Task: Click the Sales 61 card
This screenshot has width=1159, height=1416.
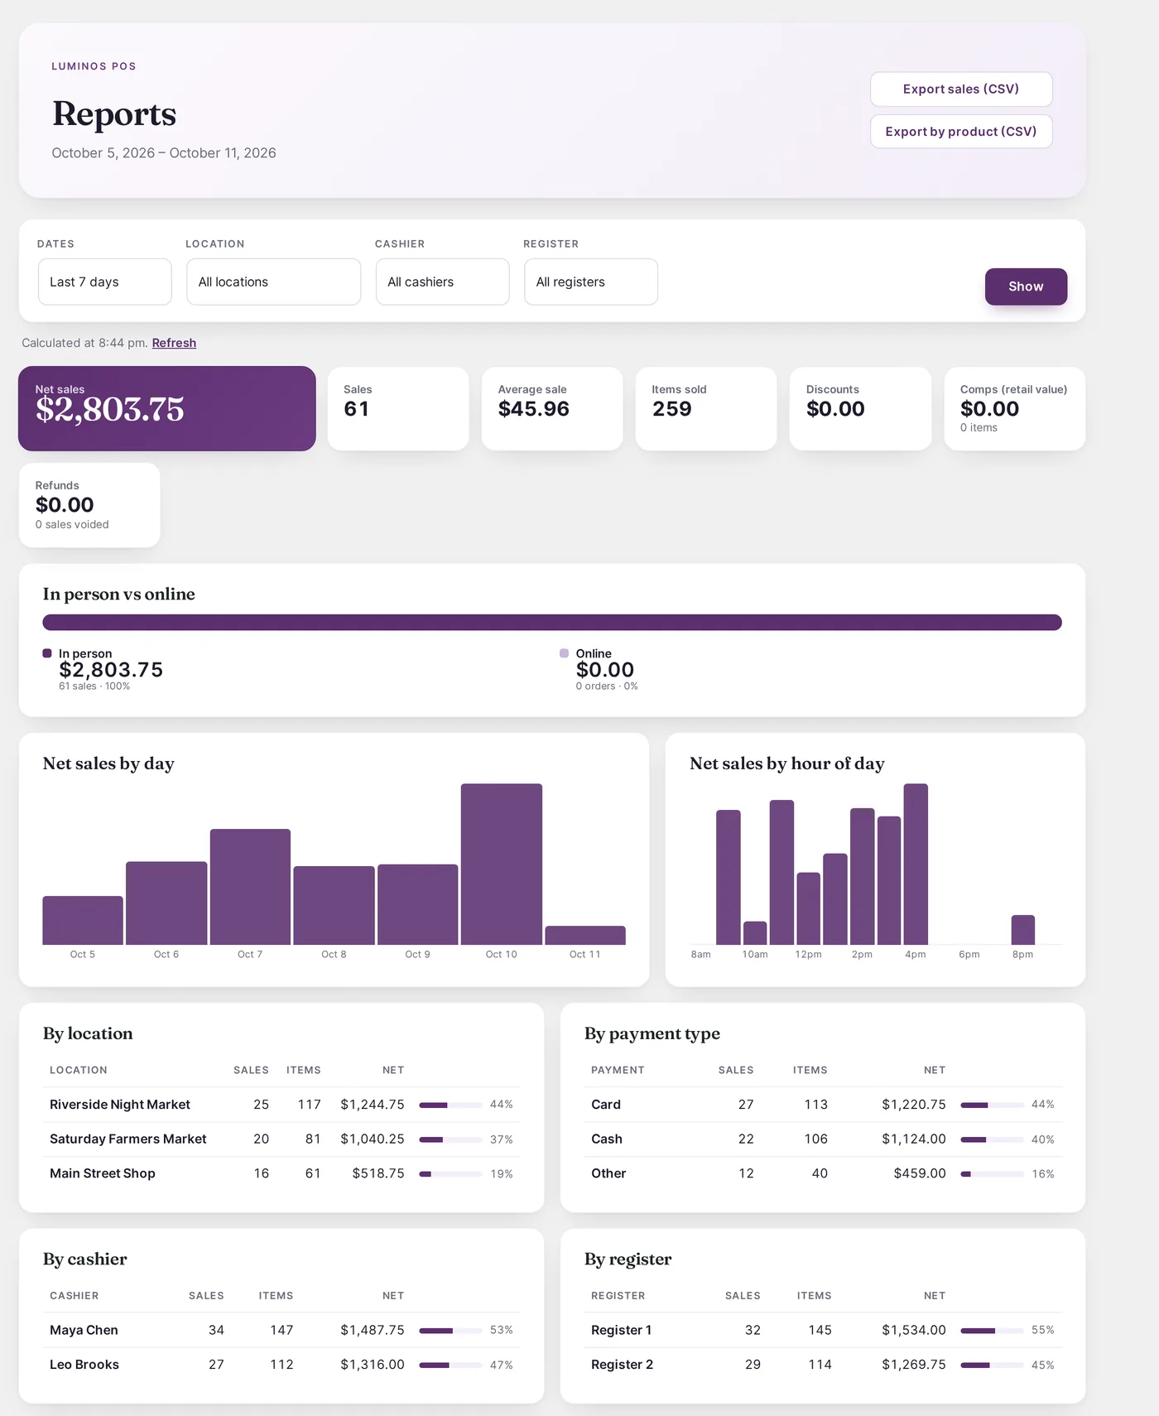Action: click(398, 409)
